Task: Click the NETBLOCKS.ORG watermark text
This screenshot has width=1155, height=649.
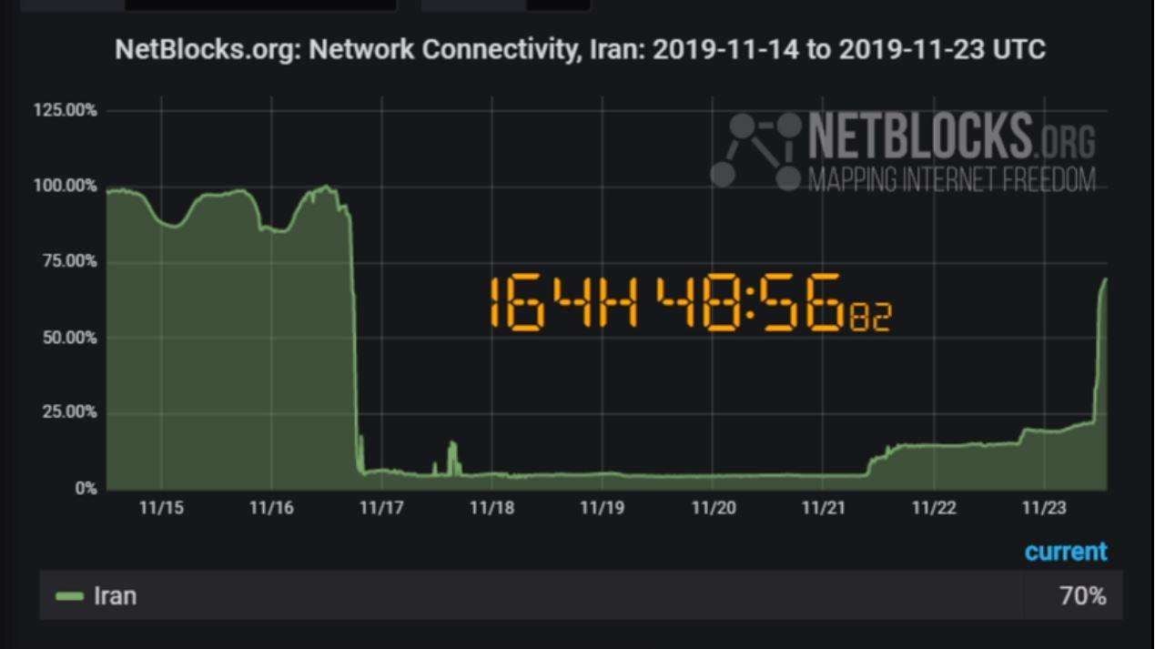Action: click(x=951, y=137)
